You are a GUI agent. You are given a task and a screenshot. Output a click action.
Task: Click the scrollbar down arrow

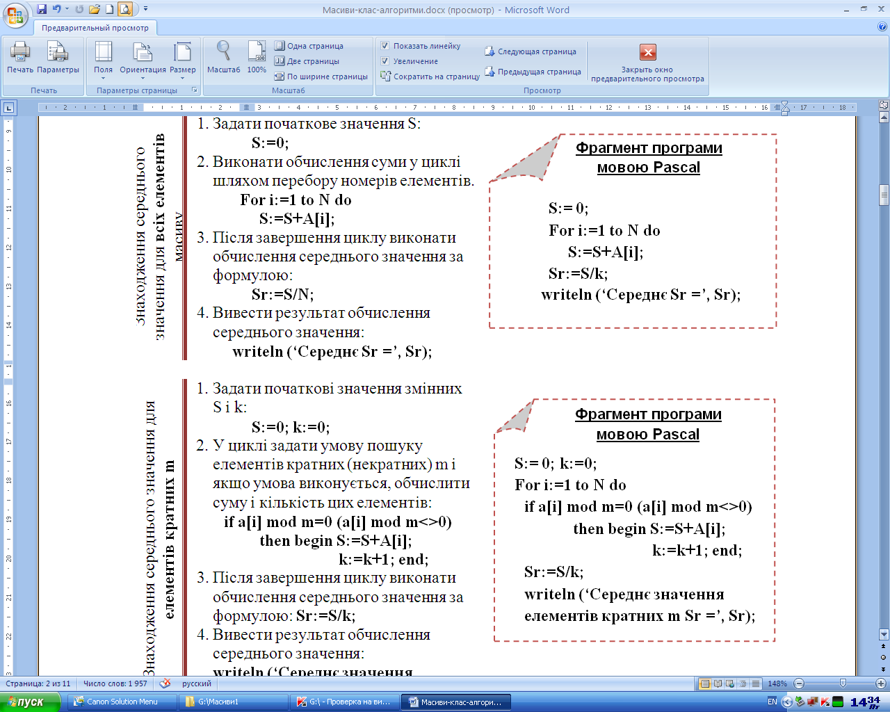tap(884, 634)
